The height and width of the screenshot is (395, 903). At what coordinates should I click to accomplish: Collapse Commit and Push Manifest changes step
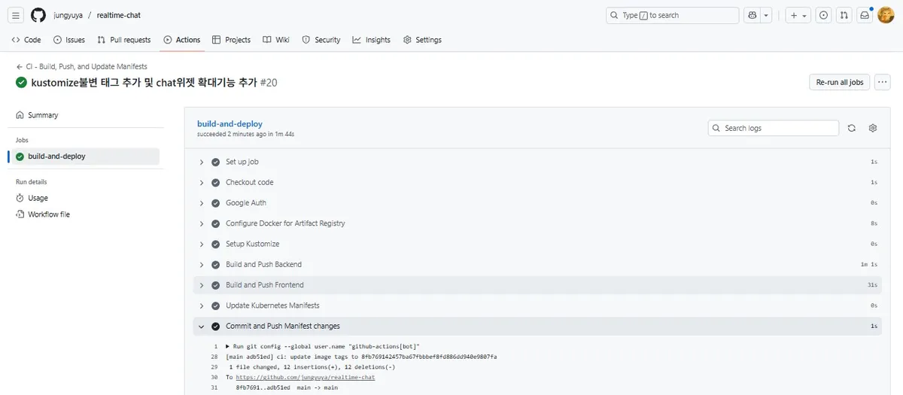[282, 327]
